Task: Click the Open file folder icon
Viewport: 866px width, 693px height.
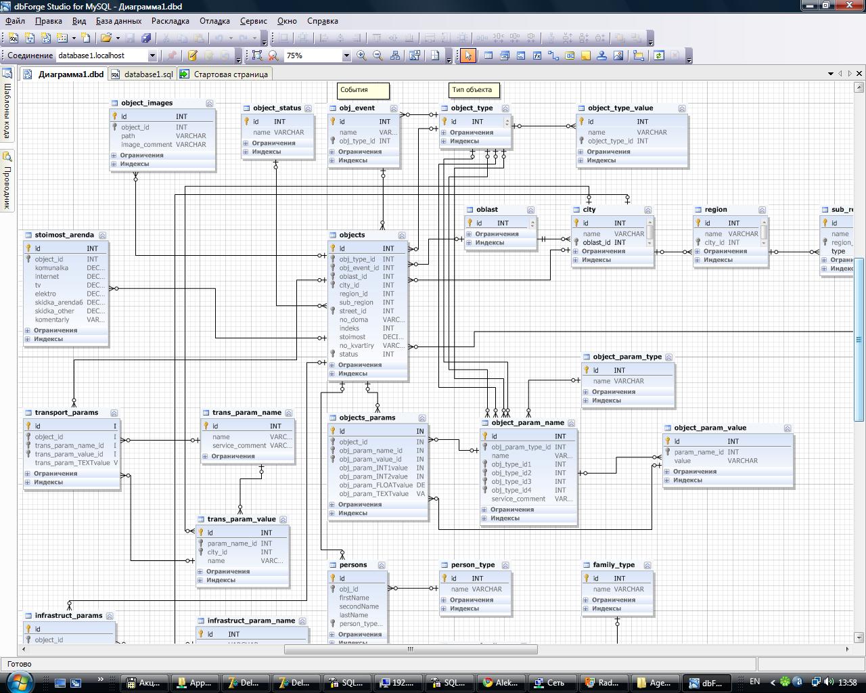Action: coord(106,38)
